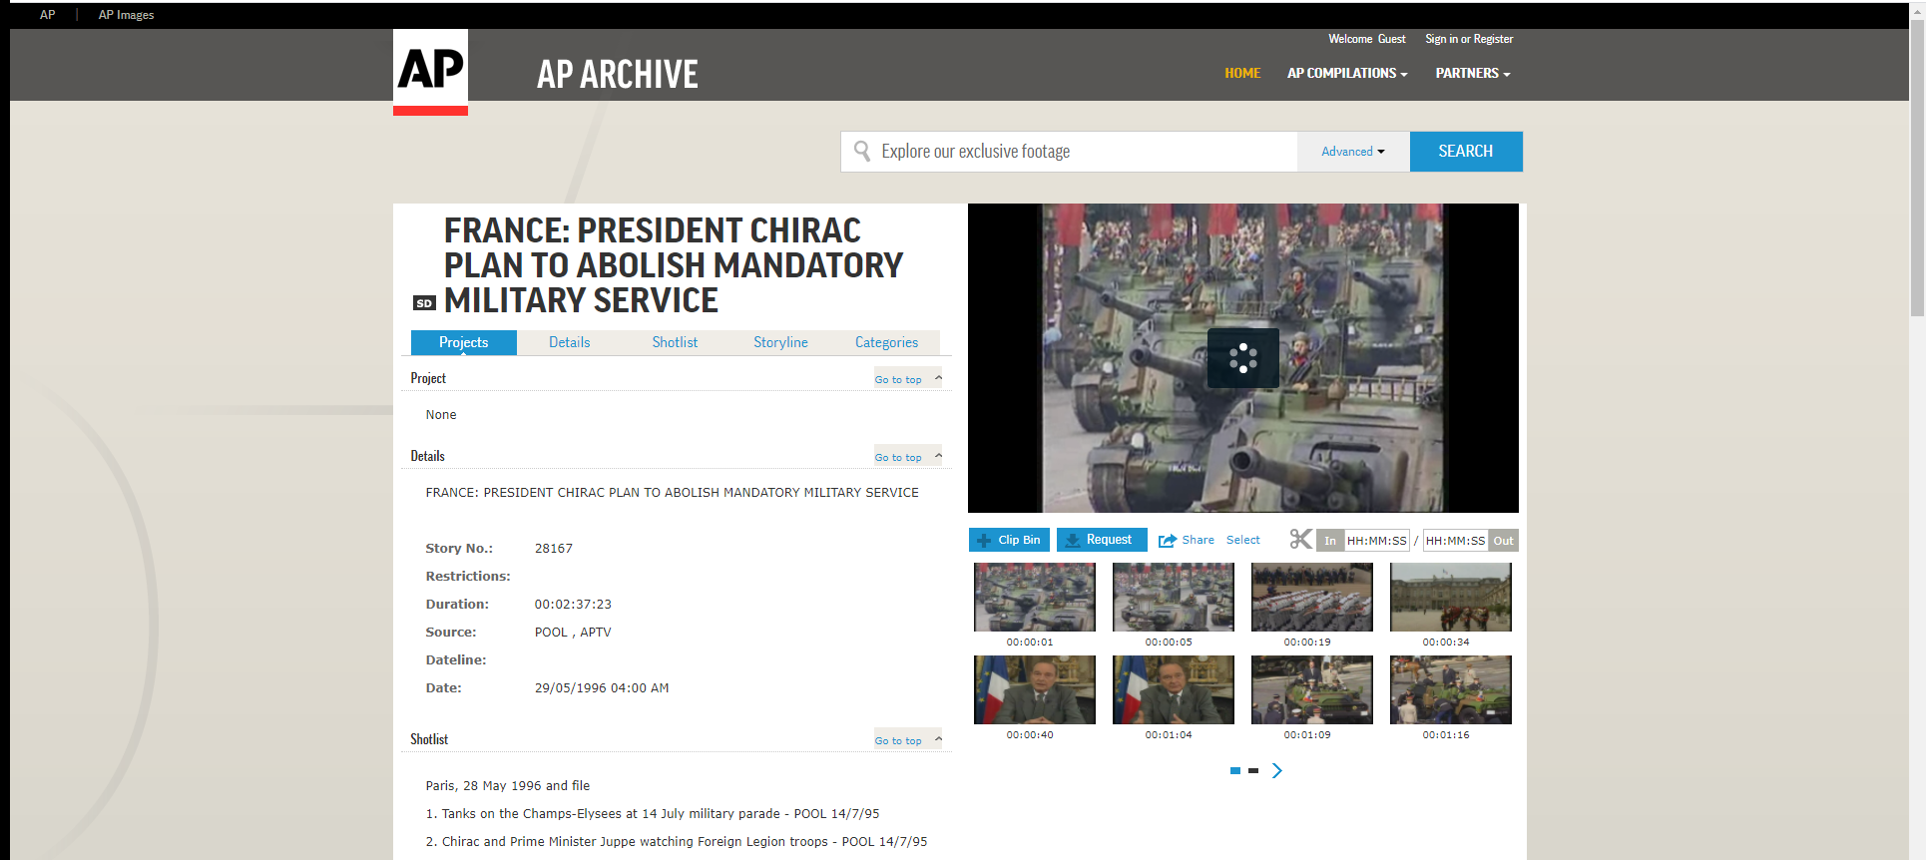Viewport: 1926px width, 860px height.
Task: Click Go to top in Project section
Action: coord(898,379)
